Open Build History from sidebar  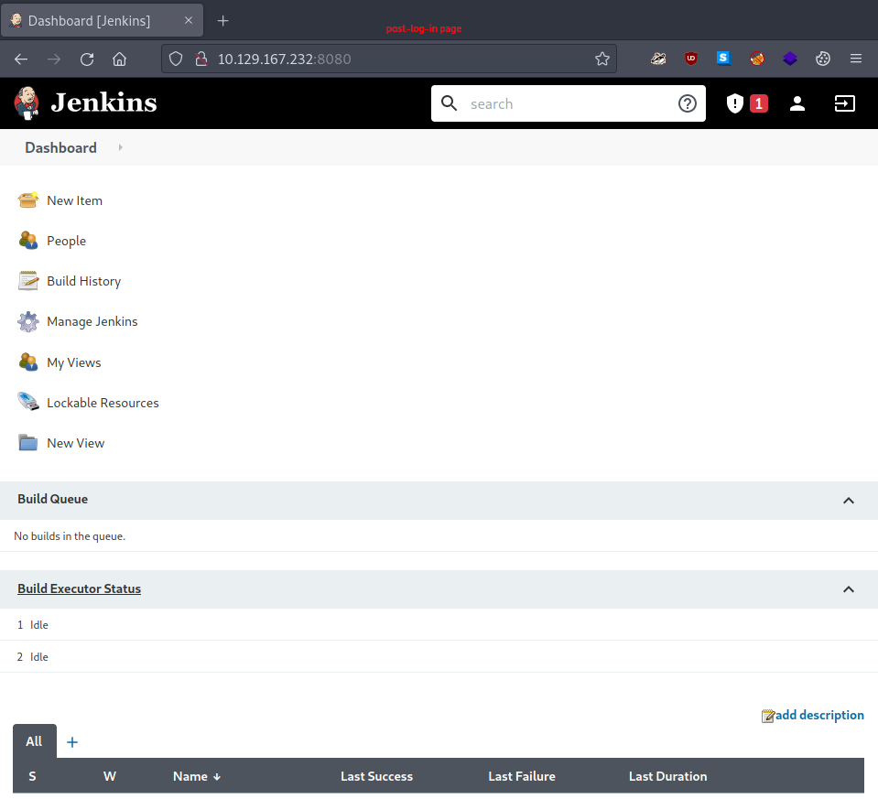[x=83, y=281]
